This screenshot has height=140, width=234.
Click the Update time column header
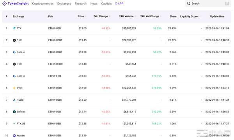[217, 16]
